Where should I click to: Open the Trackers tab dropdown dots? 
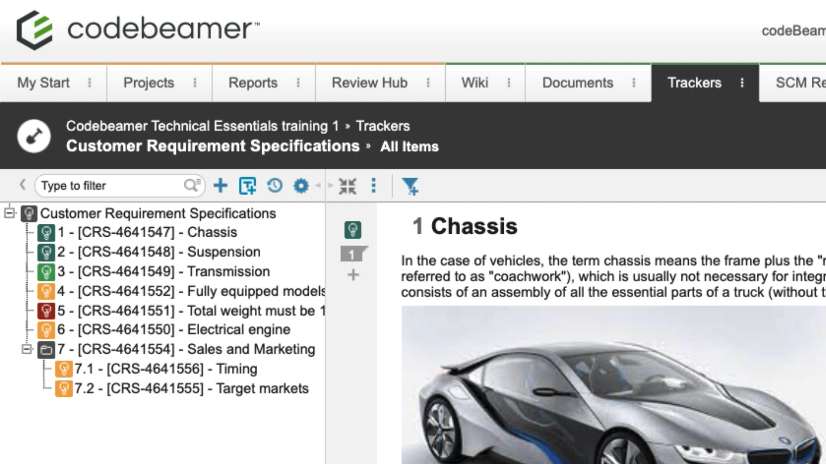coord(742,82)
